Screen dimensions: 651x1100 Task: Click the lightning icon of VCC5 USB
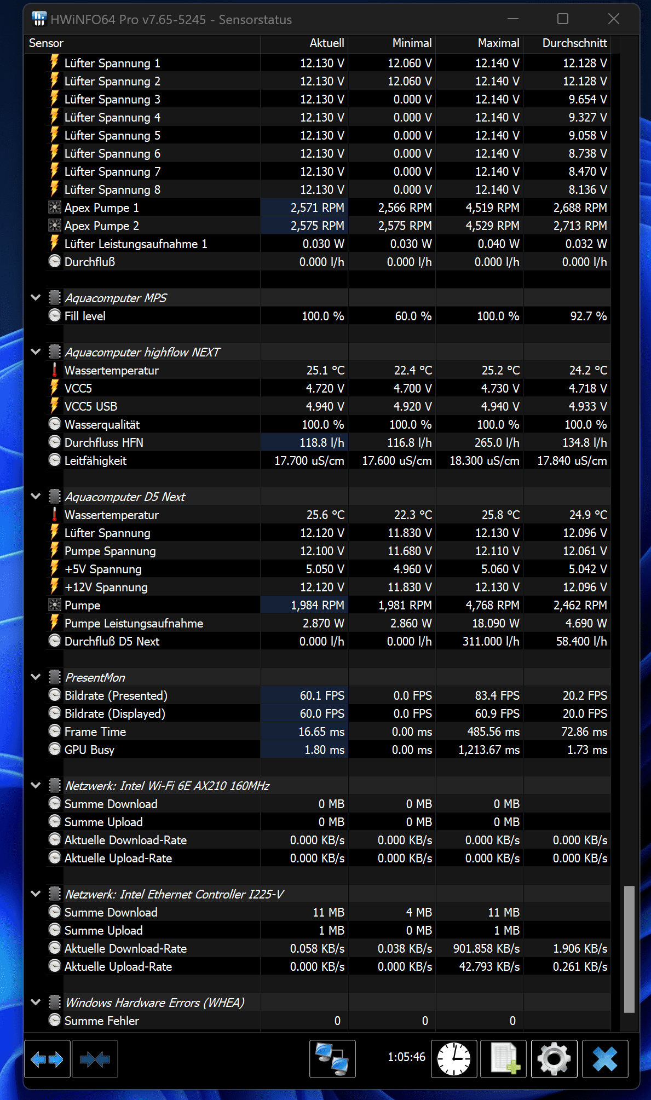pos(55,406)
